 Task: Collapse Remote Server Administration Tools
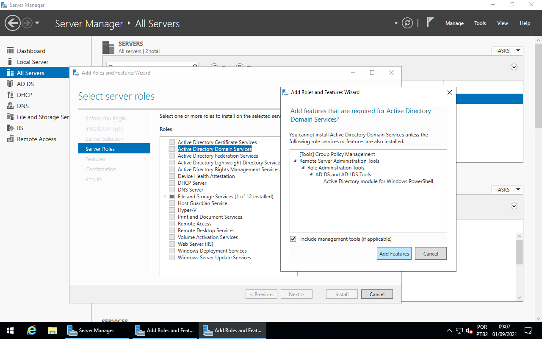coord(294,161)
